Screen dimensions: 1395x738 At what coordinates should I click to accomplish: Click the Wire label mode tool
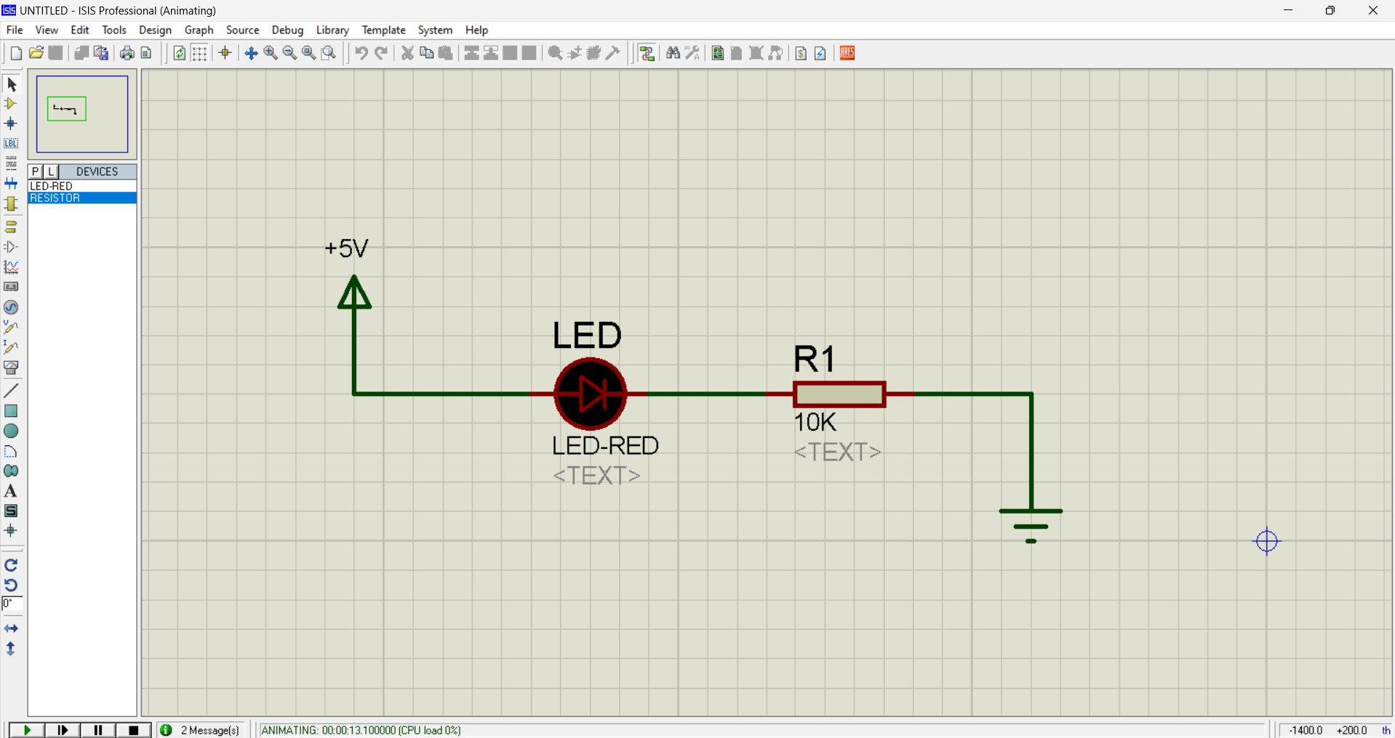(11, 144)
